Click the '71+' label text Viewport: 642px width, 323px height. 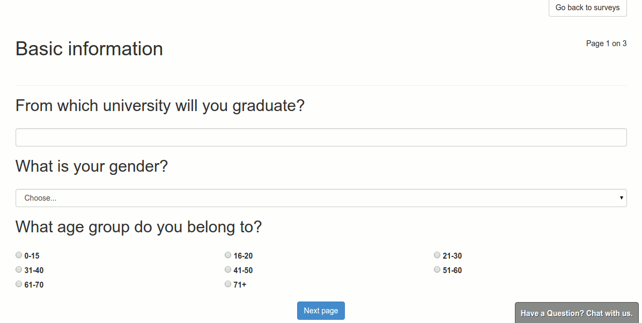[x=240, y=285]
